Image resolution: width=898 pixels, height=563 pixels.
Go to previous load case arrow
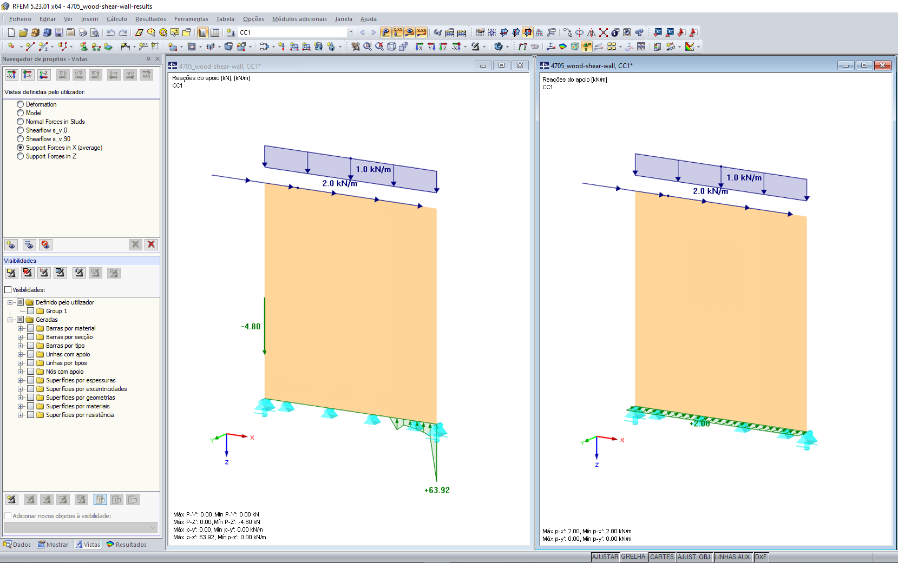(363, 32)
